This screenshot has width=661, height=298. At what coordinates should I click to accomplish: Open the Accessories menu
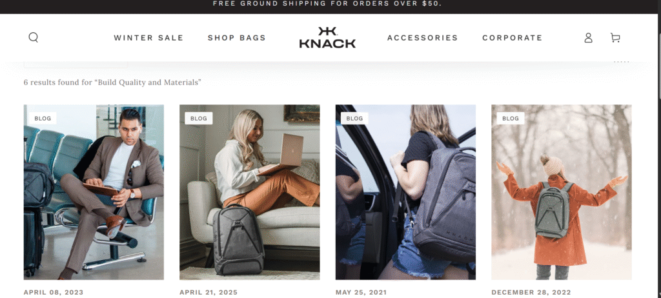coord(422,38)
